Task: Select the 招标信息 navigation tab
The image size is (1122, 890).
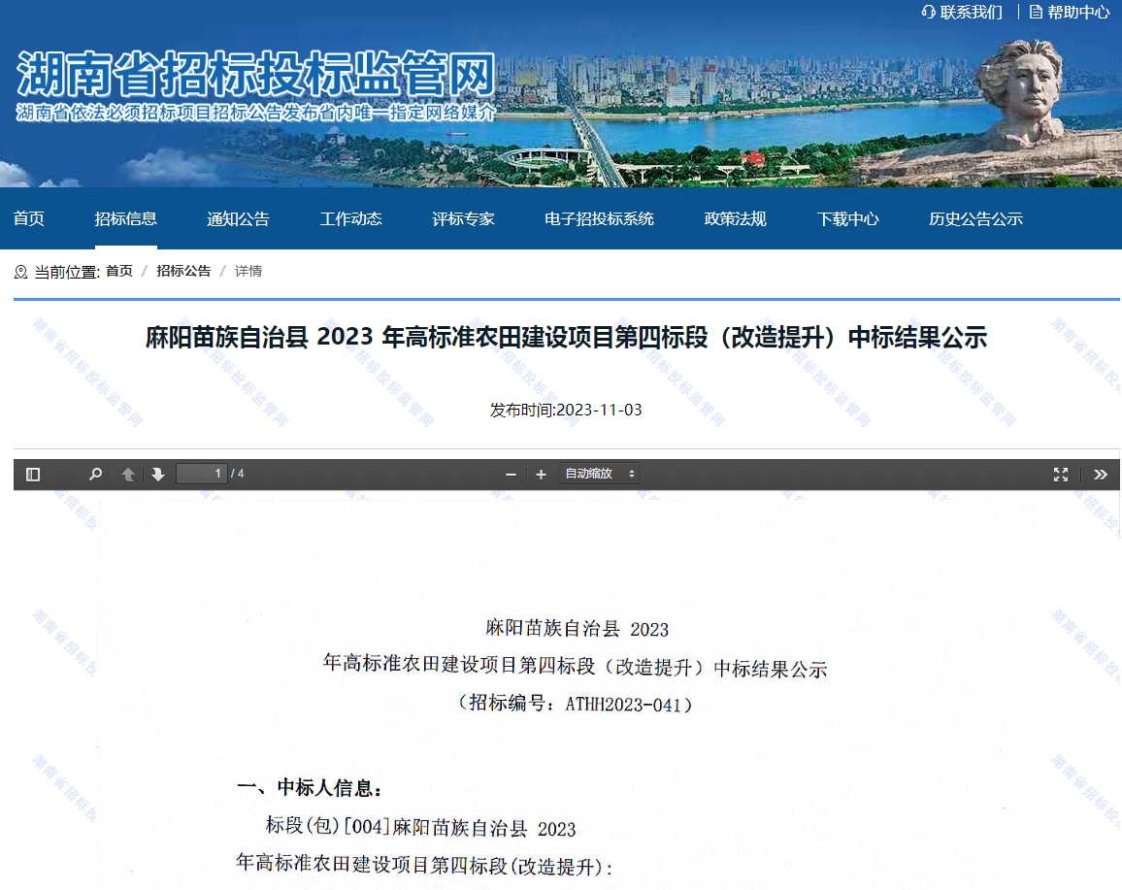Action: tap(125, 218)
